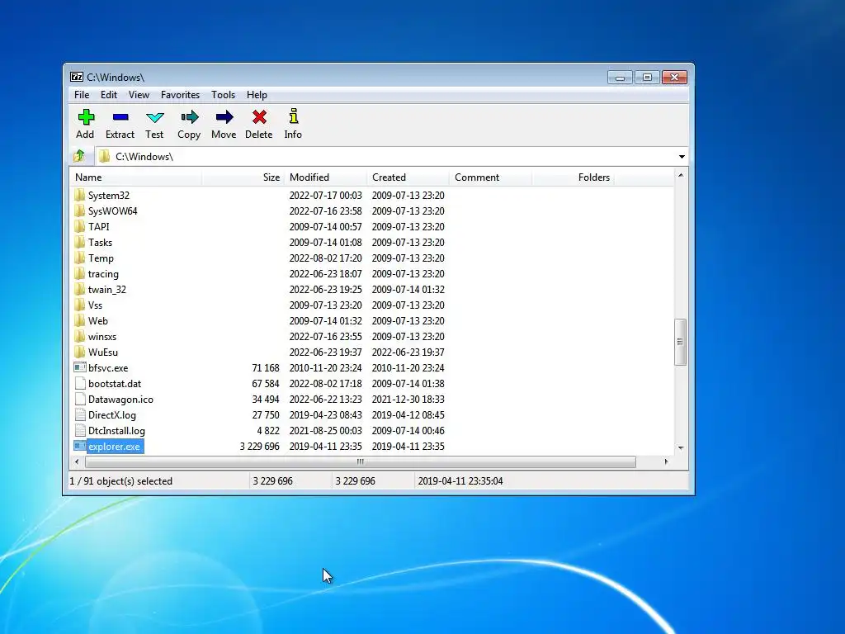
Task: Click the horizontal scrollbar right arrow
Action: pyautogui.click(x=667, y=462)
